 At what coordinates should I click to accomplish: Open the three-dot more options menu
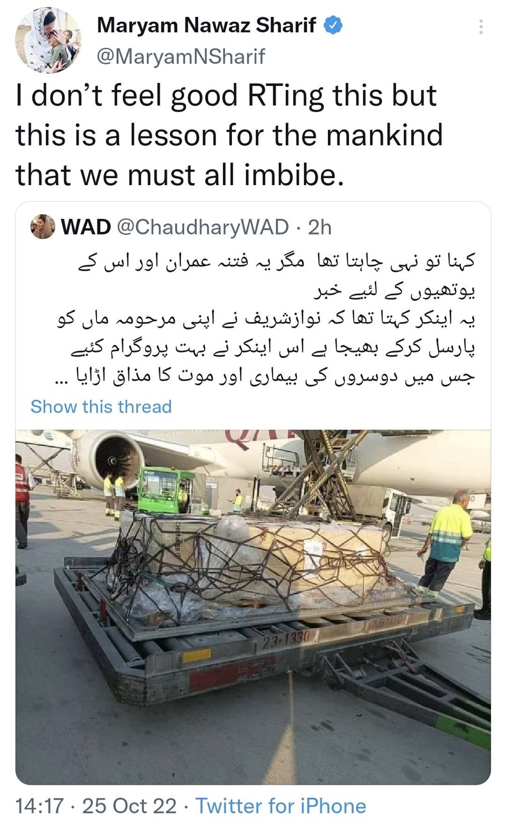coord(481,27)
